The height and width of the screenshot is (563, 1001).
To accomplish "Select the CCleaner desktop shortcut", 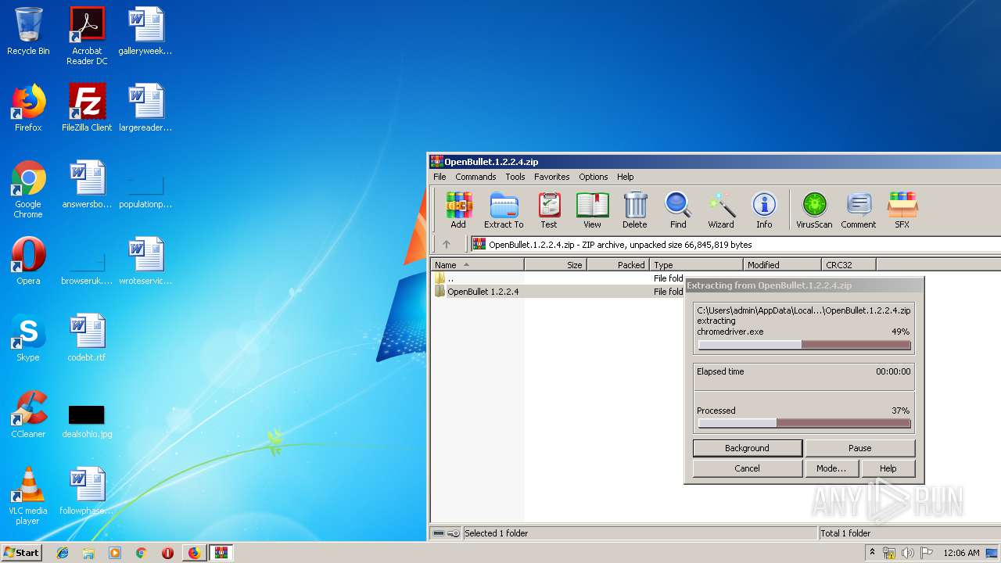I will pyautogui.click(x=28, y=415).
